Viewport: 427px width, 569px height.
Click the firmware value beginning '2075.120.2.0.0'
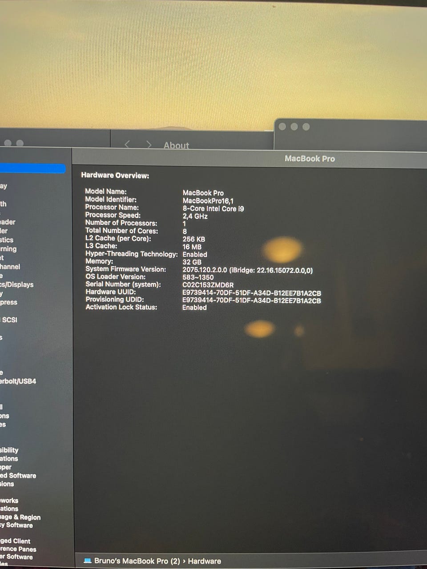tap(248, 270)
